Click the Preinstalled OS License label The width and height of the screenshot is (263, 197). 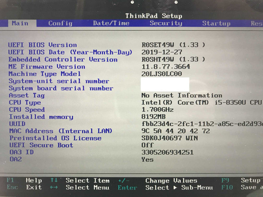coord(55,138)
